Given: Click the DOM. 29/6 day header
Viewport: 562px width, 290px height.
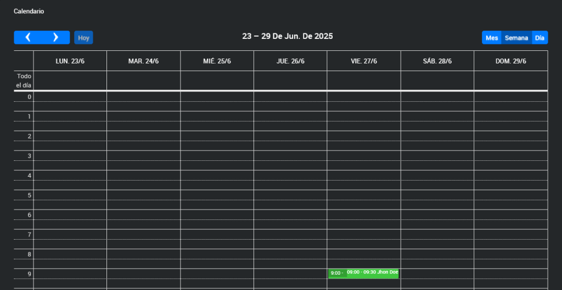Looking at the screenshot, I should click(510, 61).
